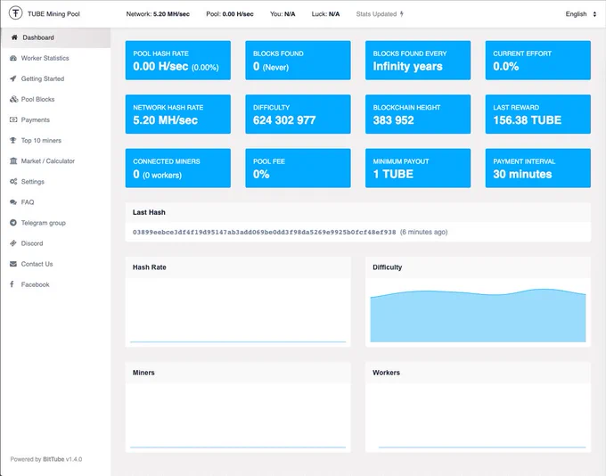This screenshot has width=606, height=476.
Task: Click the Market / Calculator bank icon
Action: click(13, 160)
